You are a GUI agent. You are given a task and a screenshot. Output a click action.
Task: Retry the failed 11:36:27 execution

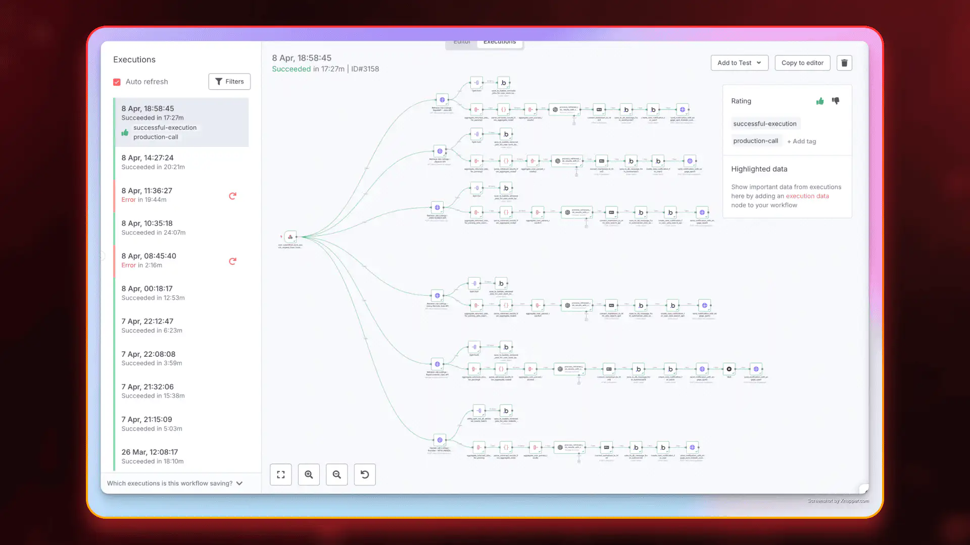coord(232,196)
